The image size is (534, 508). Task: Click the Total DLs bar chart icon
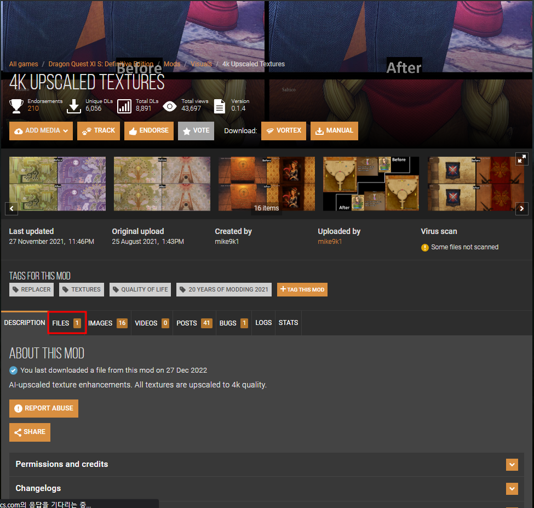pyautogui.click(x=124, y=106)
